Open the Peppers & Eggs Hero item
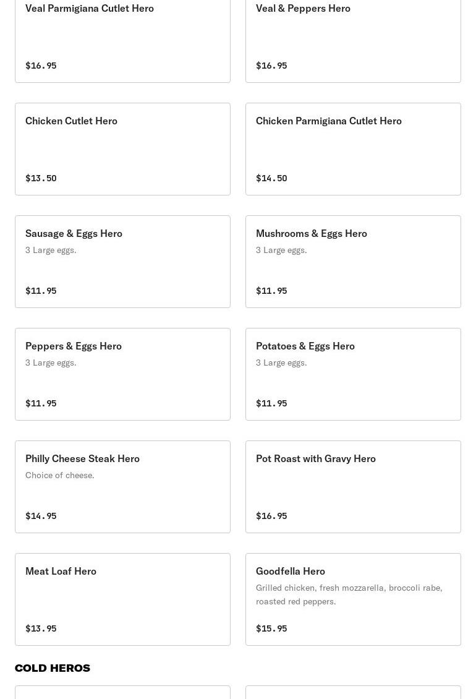The height and width of the screenshot is (699, 476). (122, 374)
